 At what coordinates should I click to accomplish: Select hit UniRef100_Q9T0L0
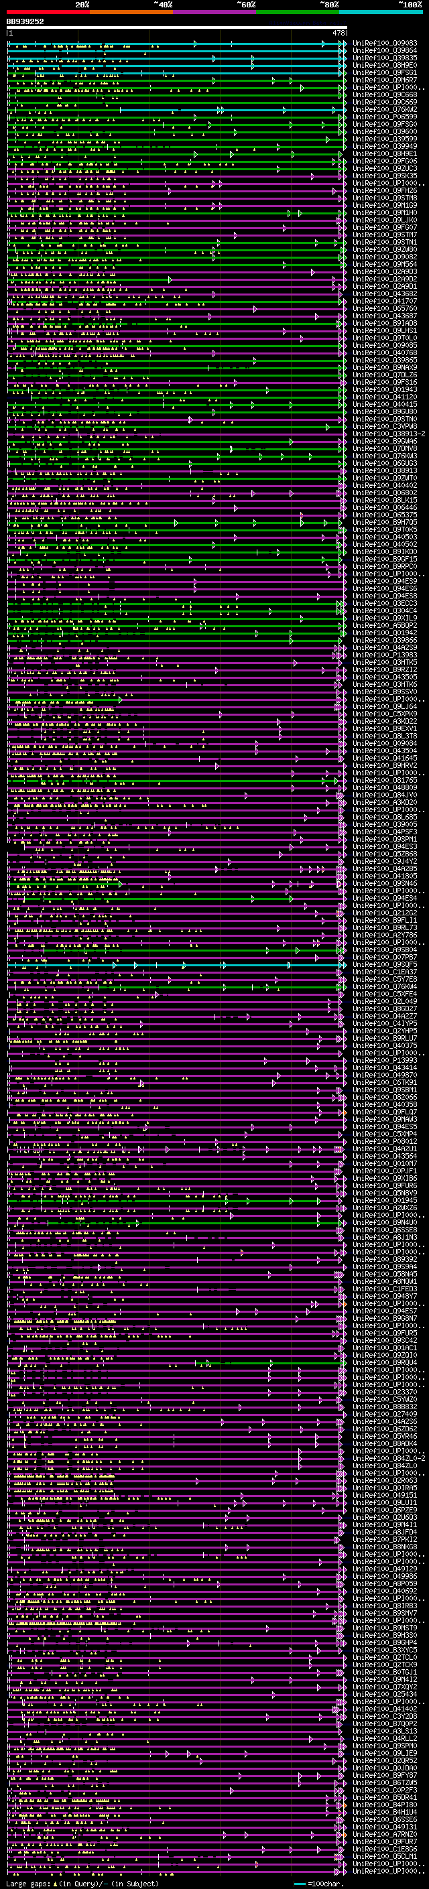click(x=385, y=338)
